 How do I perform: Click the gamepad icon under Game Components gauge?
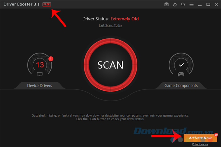tap(181, 74)
